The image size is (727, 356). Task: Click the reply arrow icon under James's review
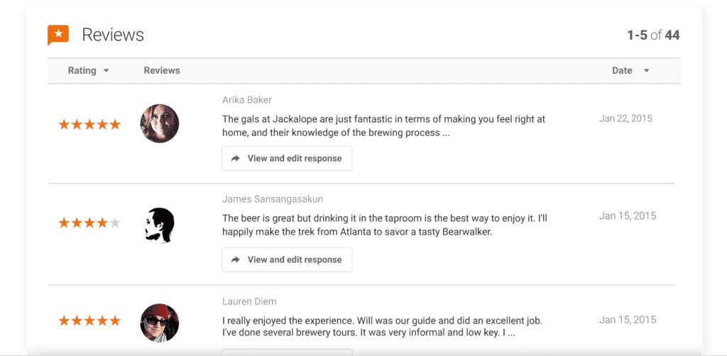[236, 260]
